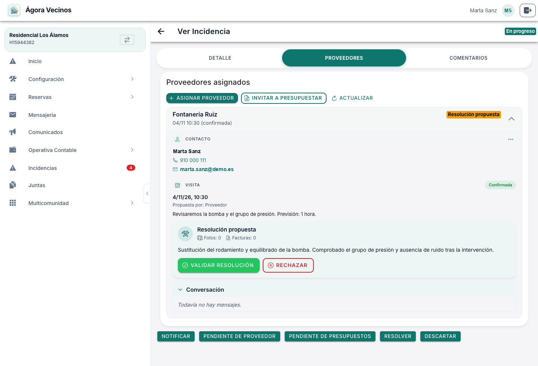This screenshot has width=538, height=366.
Task: Click the Ágora Vecinos logo icon
Action: [x=14, y=10]
